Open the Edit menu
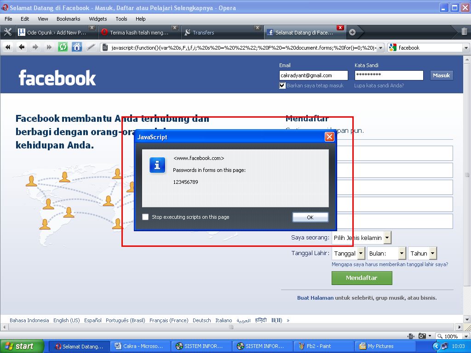Image resolution: width=471 pixels, height=353 pixels. pyautogui.click(x=25, y=19)
